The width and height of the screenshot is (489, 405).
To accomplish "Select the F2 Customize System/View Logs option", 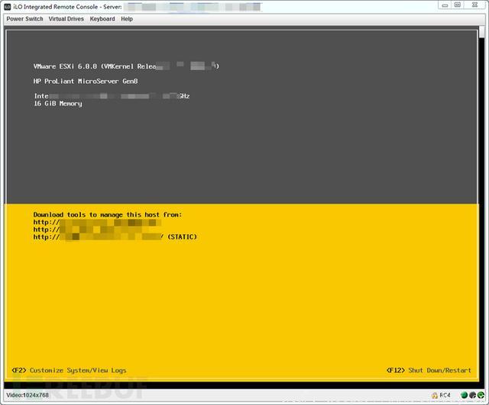I will pyautogui.click(x=69, y=371).
